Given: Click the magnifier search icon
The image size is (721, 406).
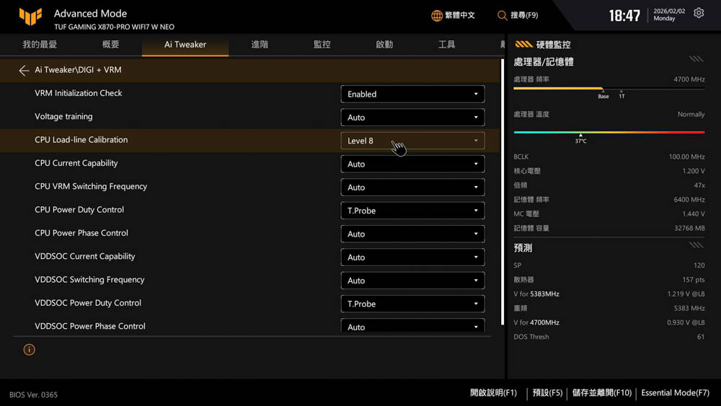Looking at the screenshot, I should coord(503,15).
